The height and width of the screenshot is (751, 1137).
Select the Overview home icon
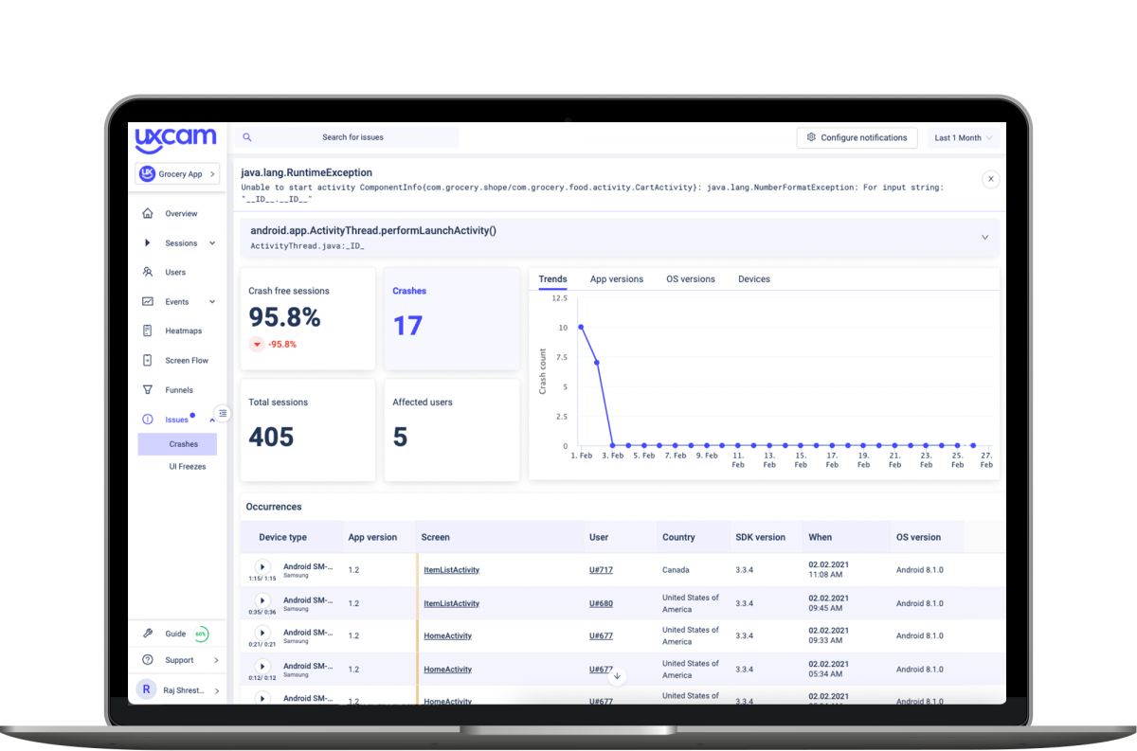150,213
